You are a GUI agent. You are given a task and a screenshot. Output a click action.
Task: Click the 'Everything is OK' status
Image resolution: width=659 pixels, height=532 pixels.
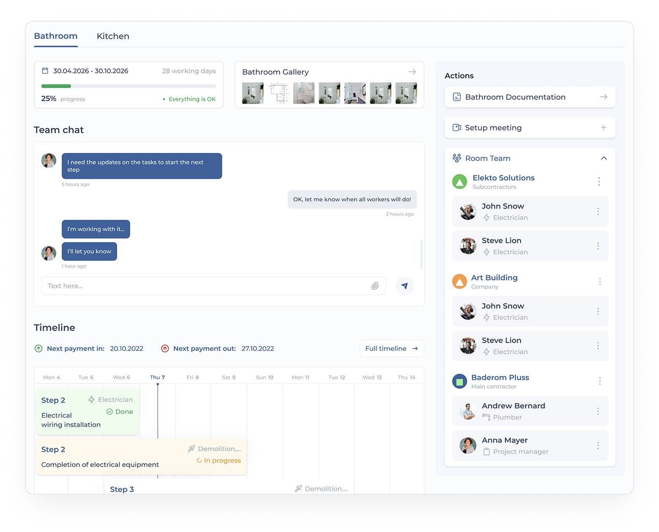click(x=189, y=99)
